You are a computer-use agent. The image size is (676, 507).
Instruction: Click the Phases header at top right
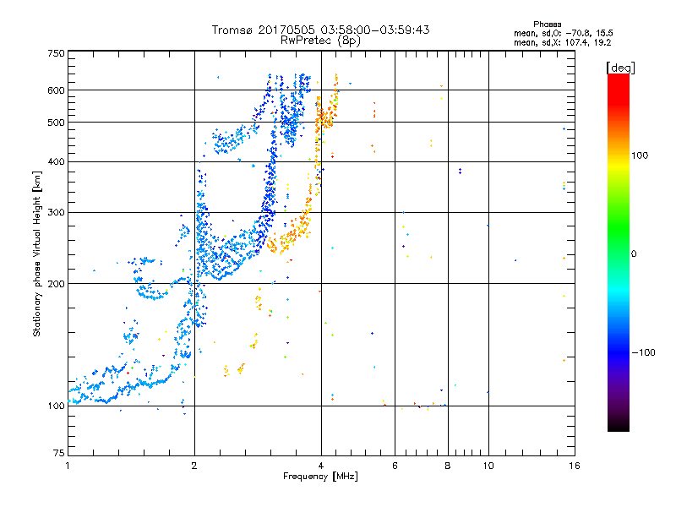[547, 25]
